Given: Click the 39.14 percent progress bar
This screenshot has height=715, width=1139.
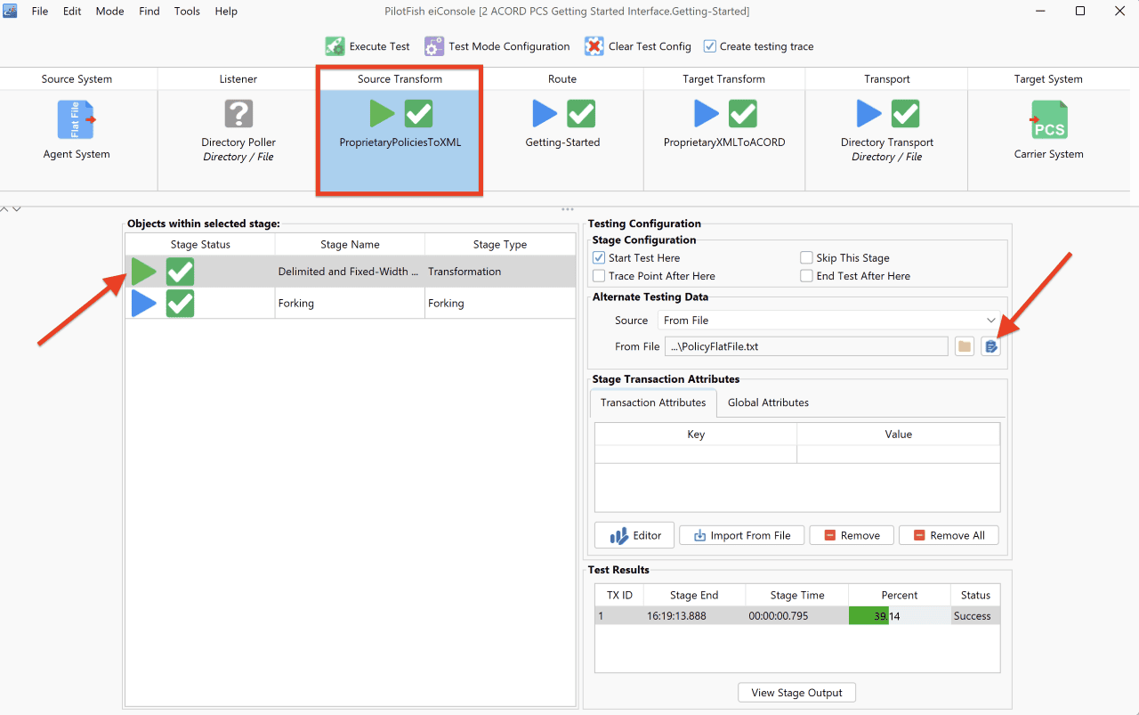Looking at the screenshot, I should pyautogui.click(x=900, y=615).
